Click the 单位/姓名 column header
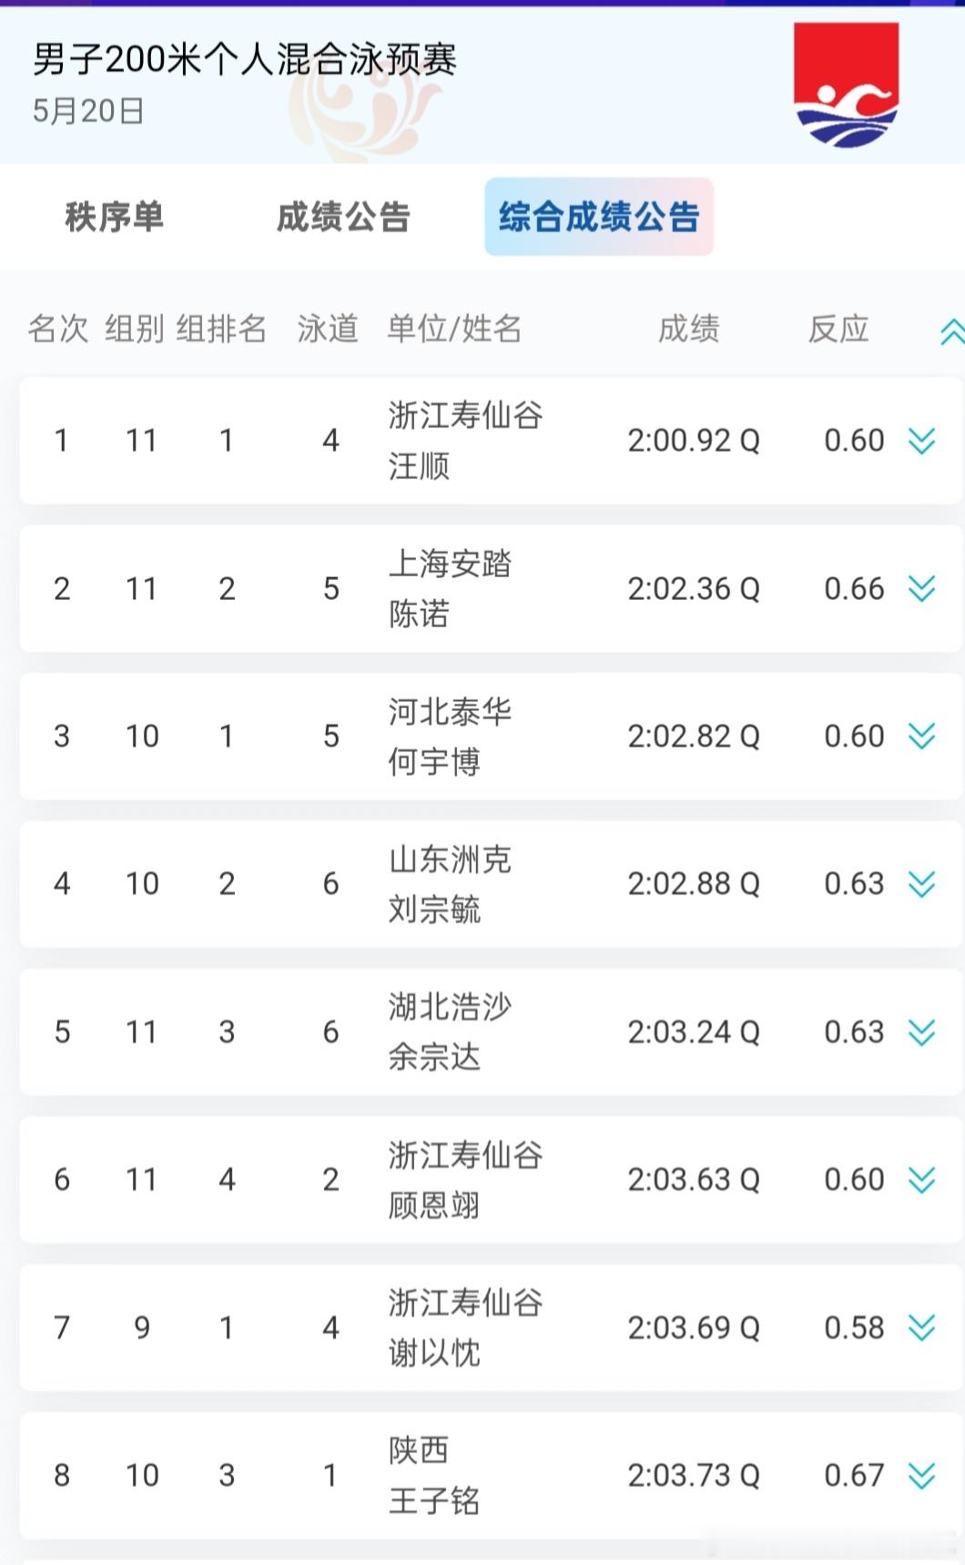Screen dimensions: 965x1565 [x=454, y=329]
